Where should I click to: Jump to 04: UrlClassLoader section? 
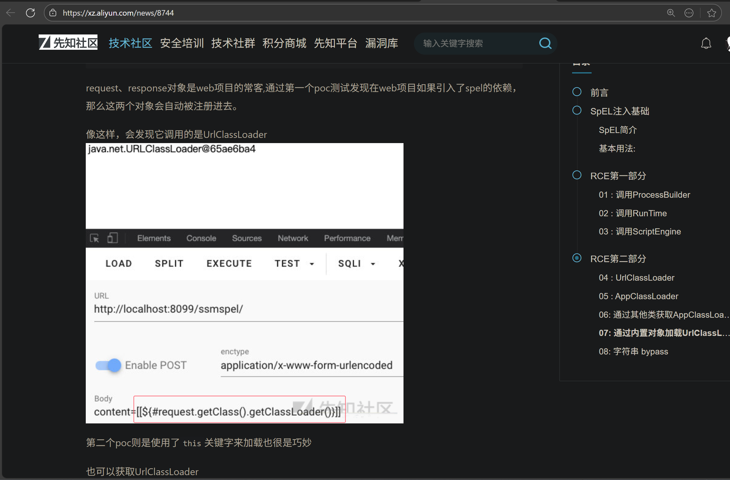tap(636, 278)
